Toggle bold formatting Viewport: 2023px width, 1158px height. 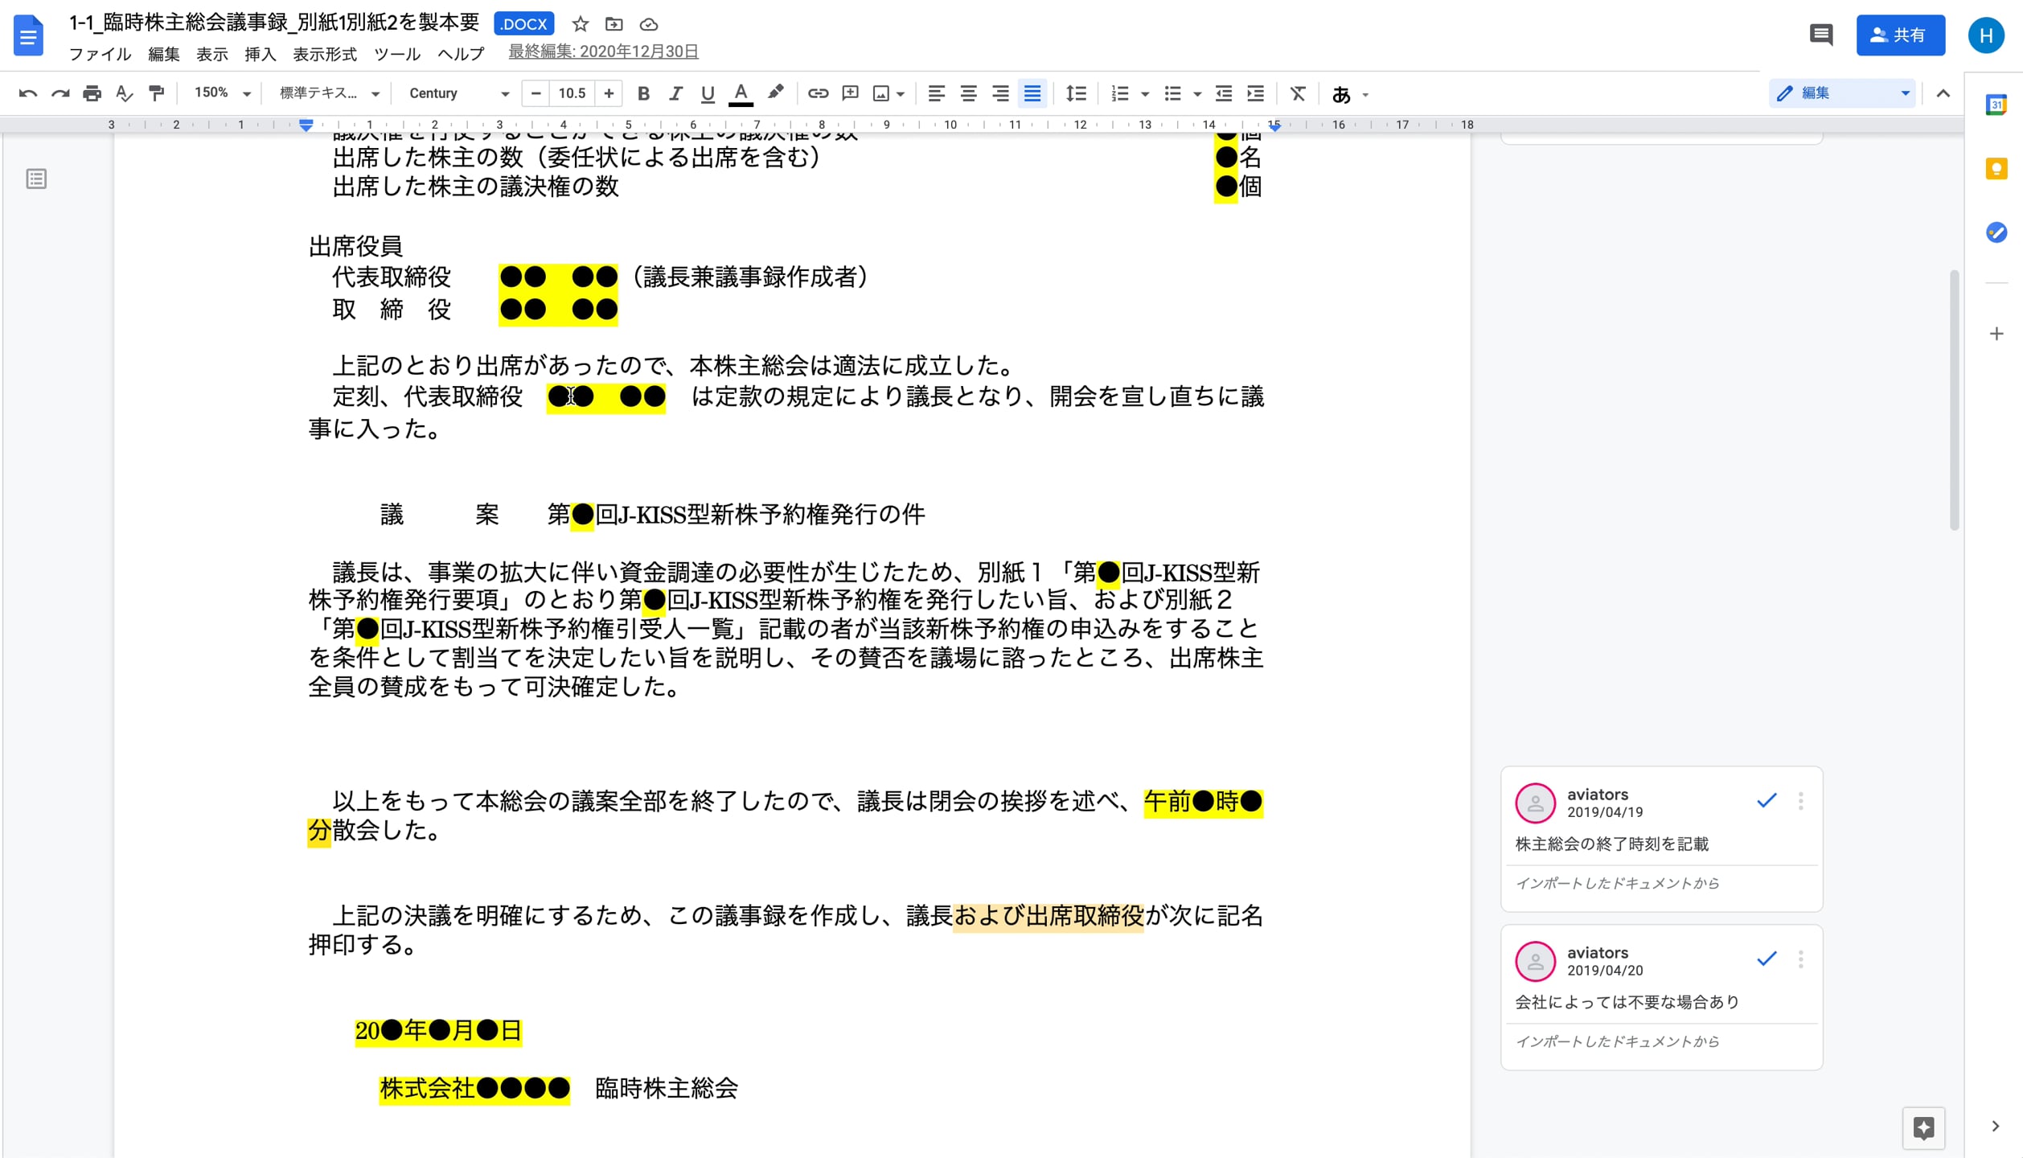pyautogui.click(x=642, y=93)
